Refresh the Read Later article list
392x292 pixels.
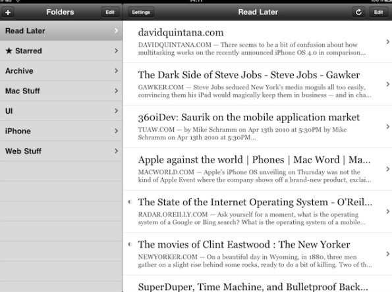point(359,12)
